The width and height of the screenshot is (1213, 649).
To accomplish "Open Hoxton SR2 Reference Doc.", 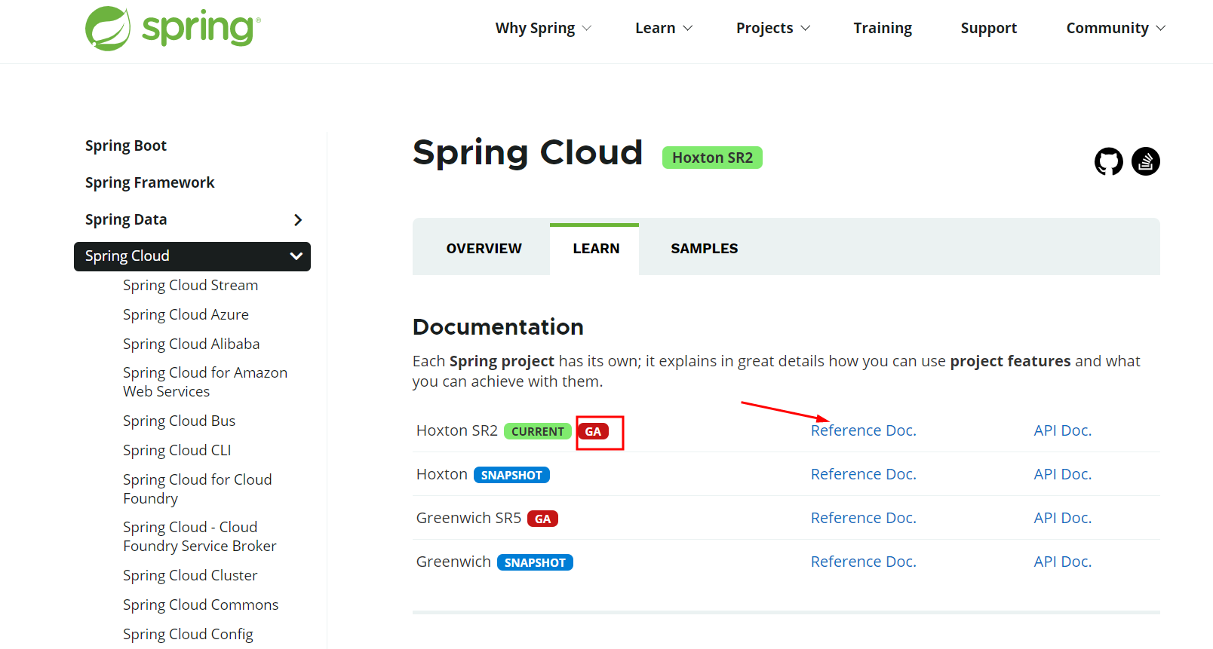I will [x=863, y=430].
